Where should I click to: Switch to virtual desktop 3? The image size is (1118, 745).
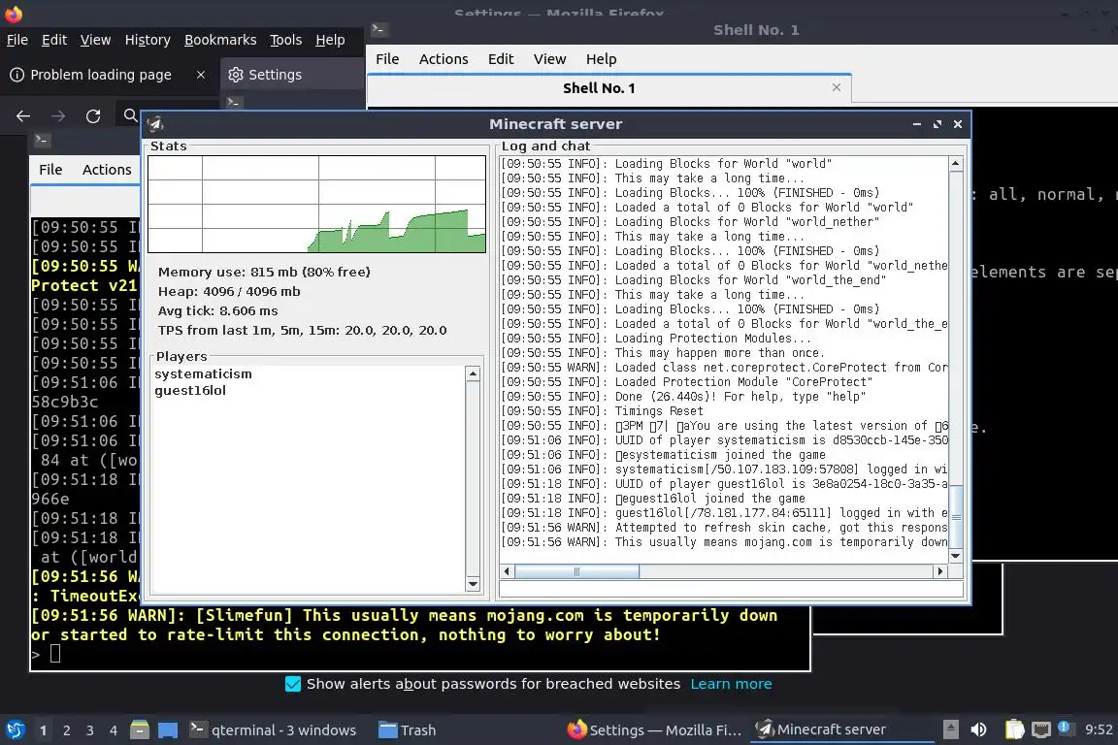point(90,730)
